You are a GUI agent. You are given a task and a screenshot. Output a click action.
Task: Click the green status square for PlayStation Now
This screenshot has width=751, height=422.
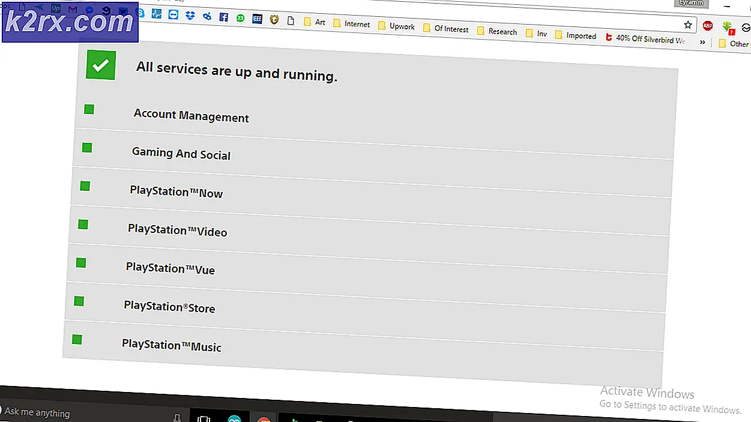pyautogui.click(x=85, y=186)
